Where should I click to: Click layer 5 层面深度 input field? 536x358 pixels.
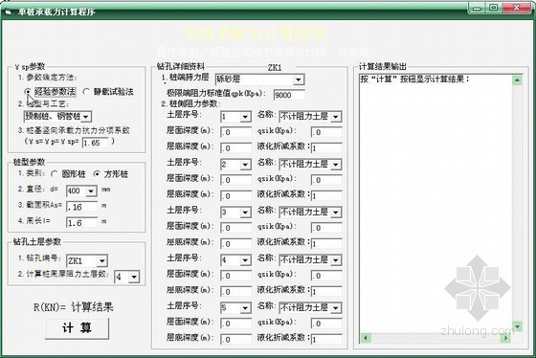point(235,324)
